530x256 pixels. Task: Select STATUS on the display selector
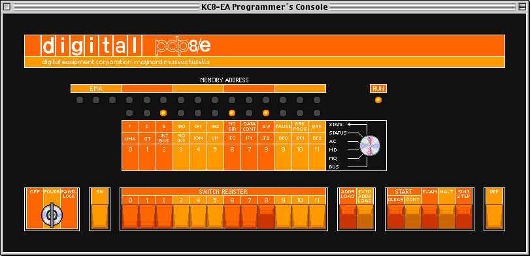338,133
